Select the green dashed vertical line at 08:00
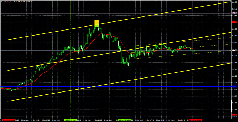 [x=71, y=66]
